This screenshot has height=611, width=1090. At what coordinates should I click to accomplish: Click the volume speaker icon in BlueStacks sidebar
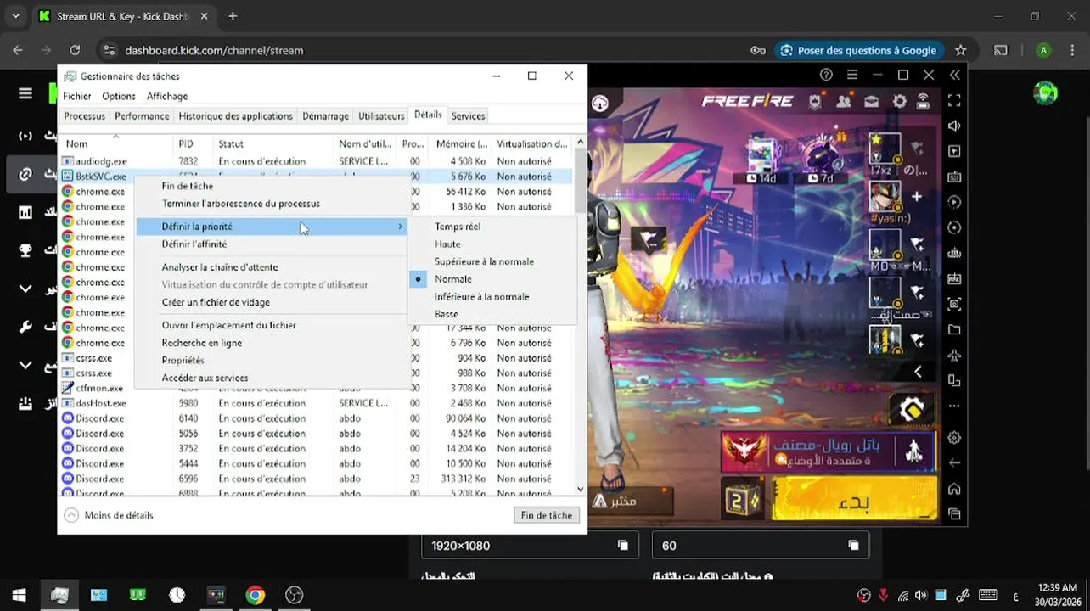click(x=954, y=126)
